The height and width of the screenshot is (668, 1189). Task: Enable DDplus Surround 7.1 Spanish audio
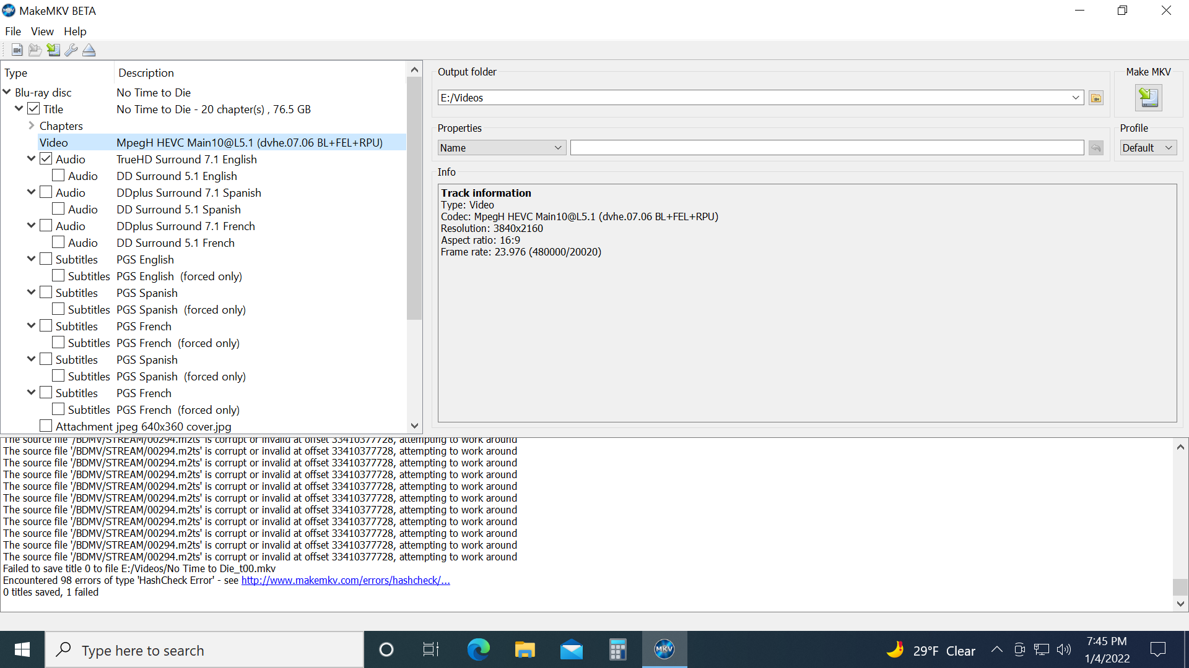46,192
